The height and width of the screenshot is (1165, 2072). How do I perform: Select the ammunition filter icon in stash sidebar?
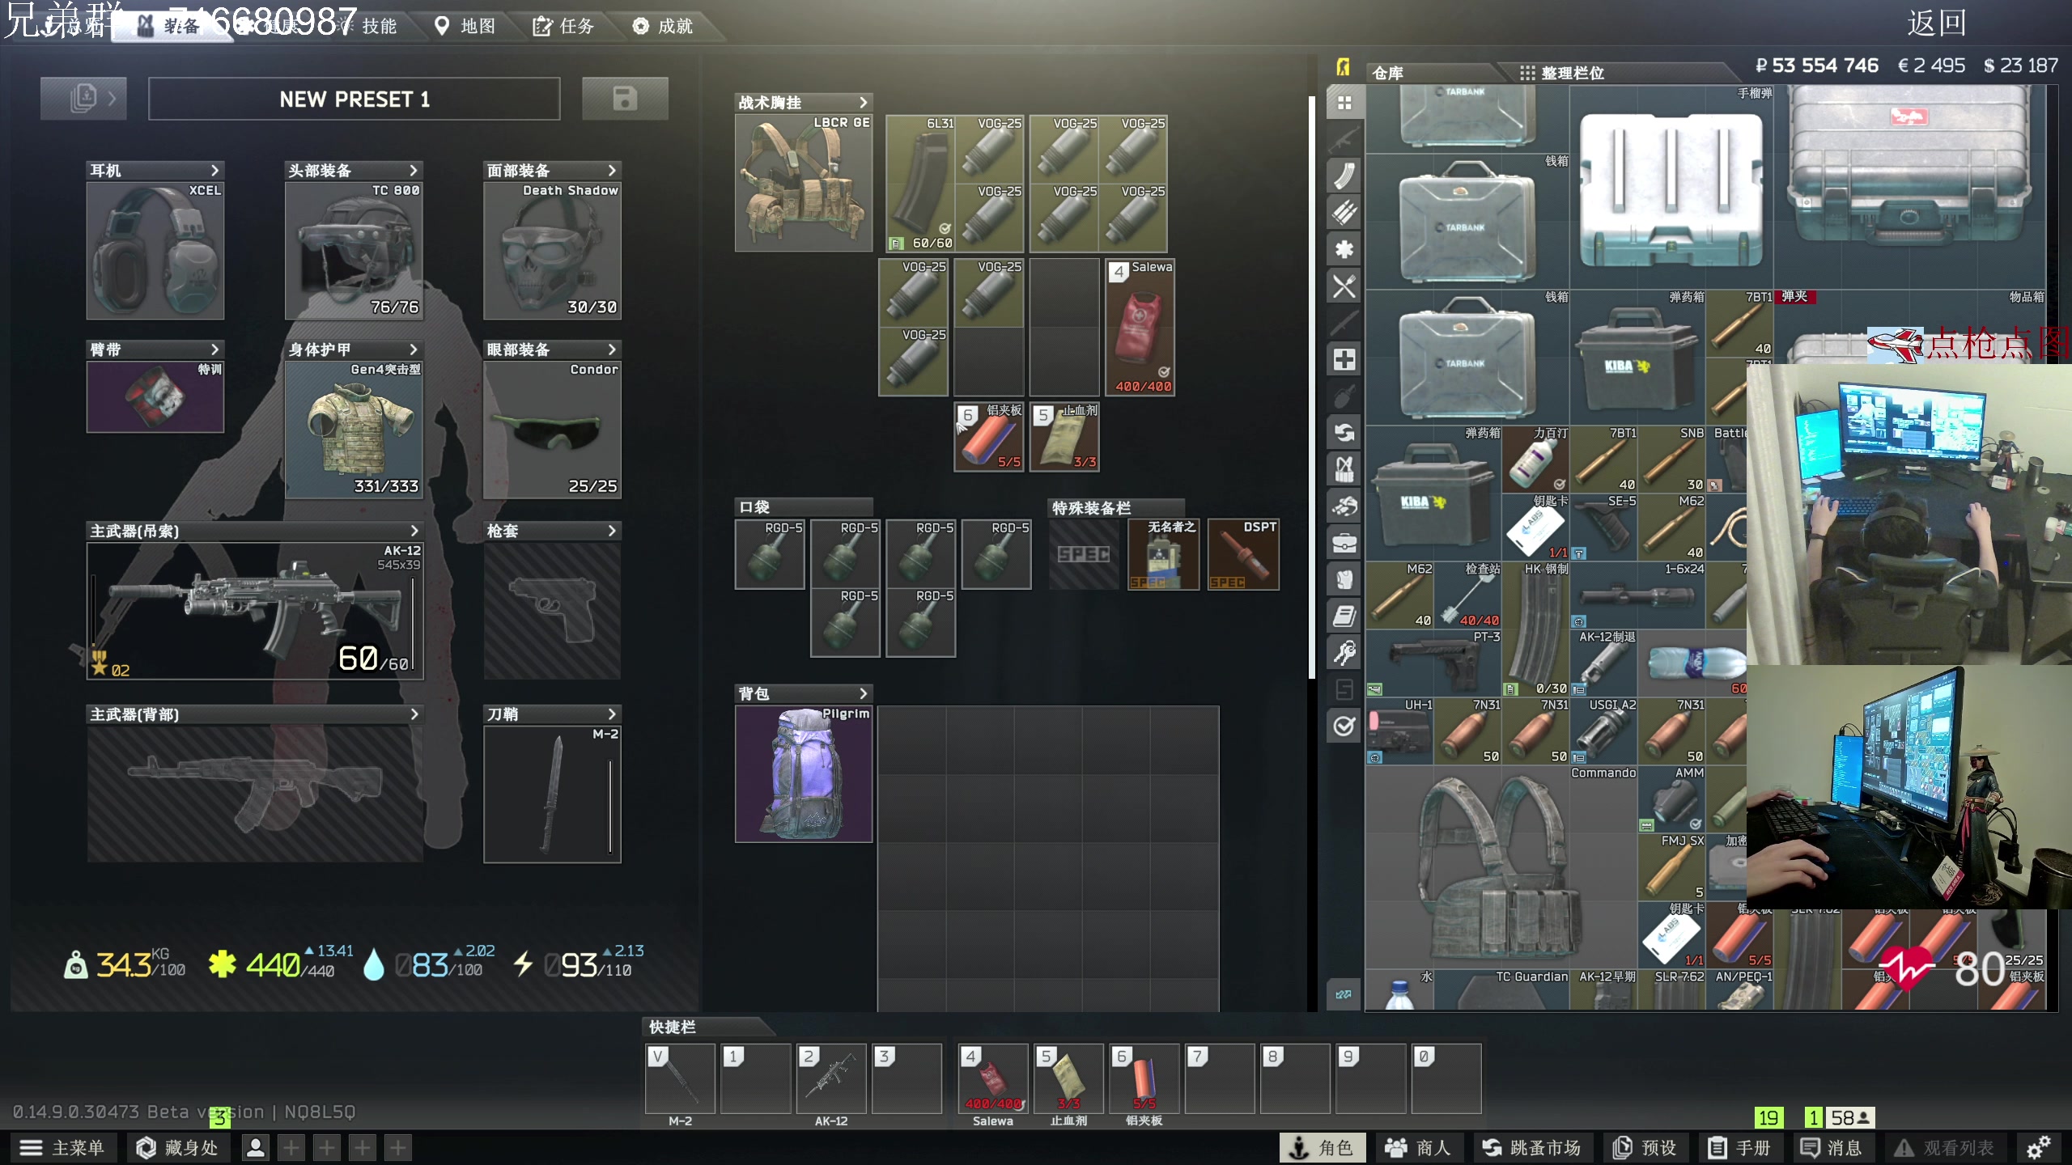point(1344,213)
